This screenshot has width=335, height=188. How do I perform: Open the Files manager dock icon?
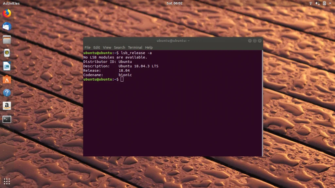click(7, 39)
